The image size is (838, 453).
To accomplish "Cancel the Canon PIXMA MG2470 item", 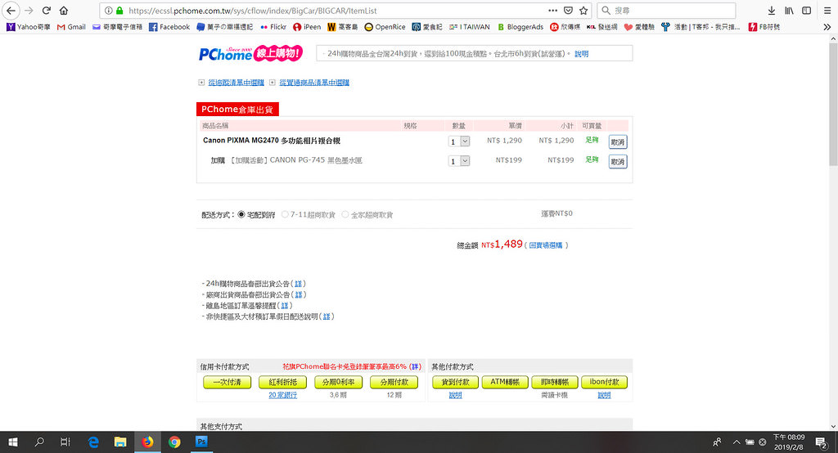I will [618, 142].
